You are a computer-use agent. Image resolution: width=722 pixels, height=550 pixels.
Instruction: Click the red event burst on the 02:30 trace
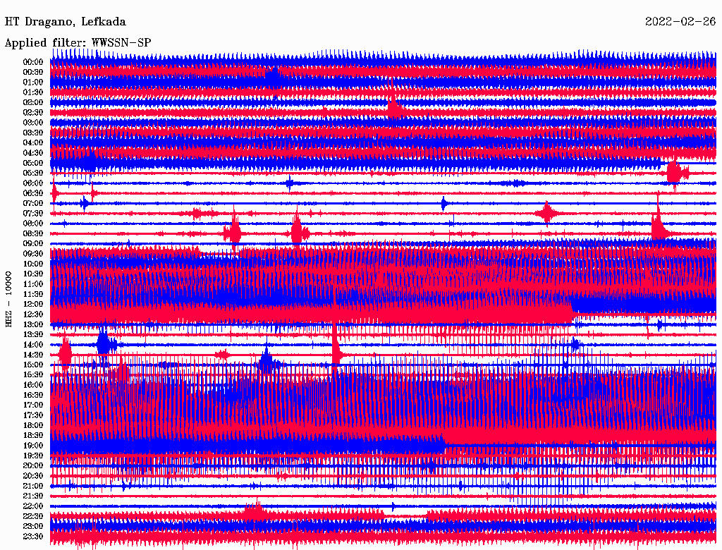394,109
